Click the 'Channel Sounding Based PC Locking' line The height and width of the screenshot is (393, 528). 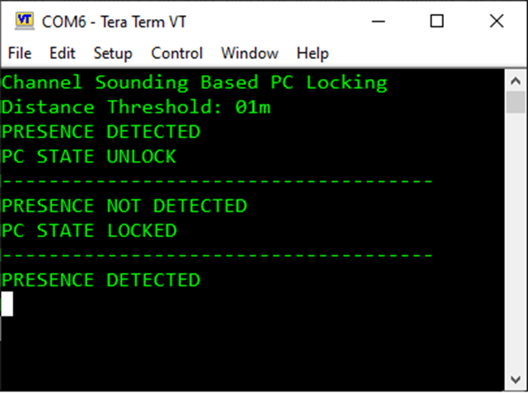194,82
